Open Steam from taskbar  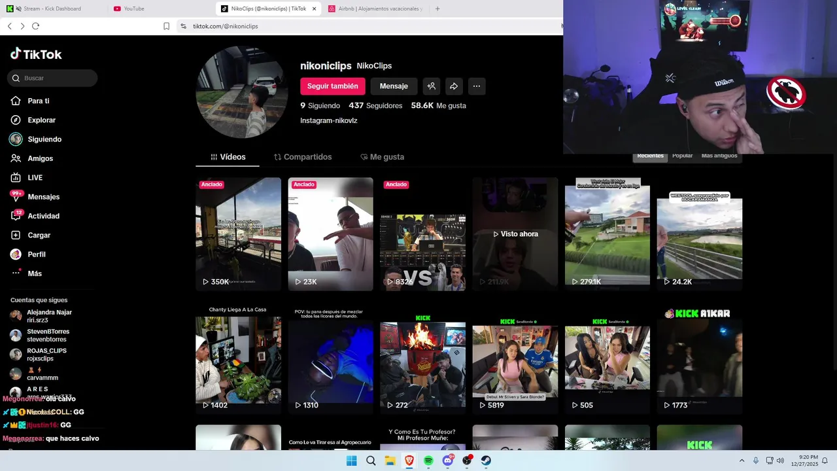[x=487, y=461]
